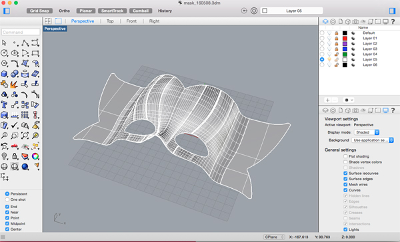Select the blue sphere render tool
Viewport: 400px width, 242px height.
pos(25,166)
